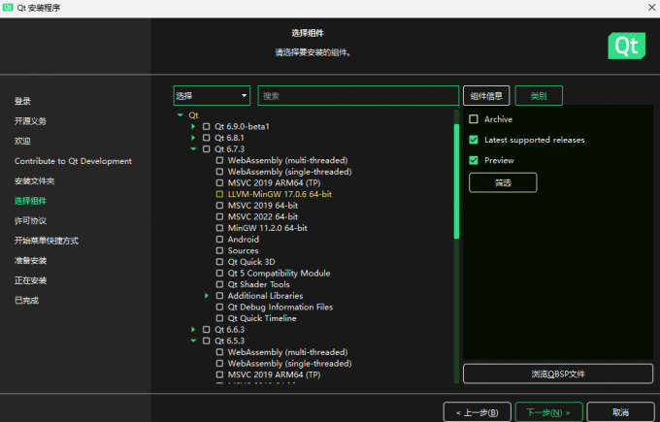Collapse the Qt 6.7.3 node
The height and width of the screenshot is (422, 660).
click(194, 149)
